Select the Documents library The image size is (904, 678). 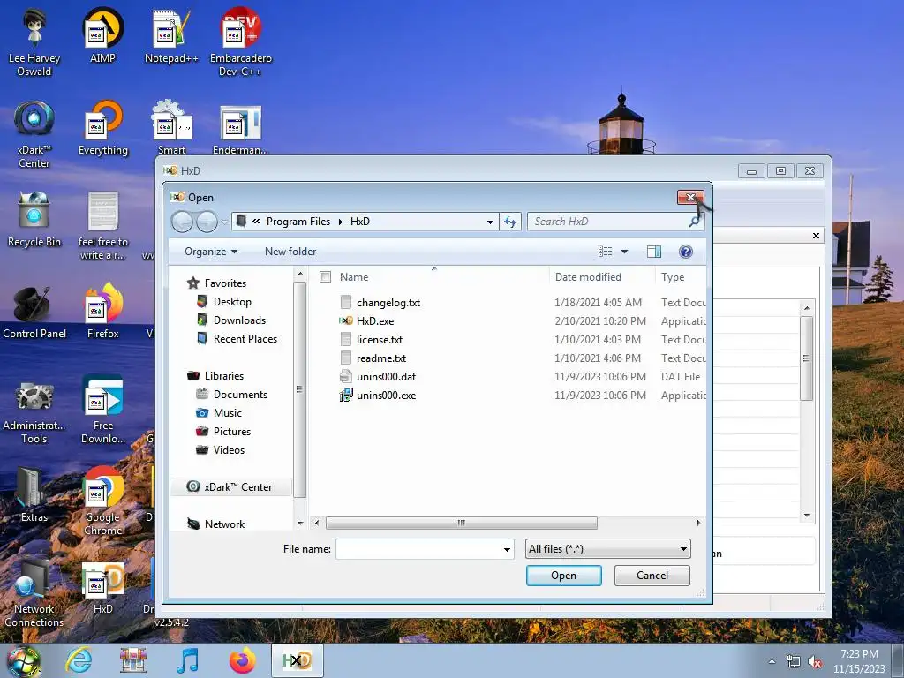click(240, 395)
